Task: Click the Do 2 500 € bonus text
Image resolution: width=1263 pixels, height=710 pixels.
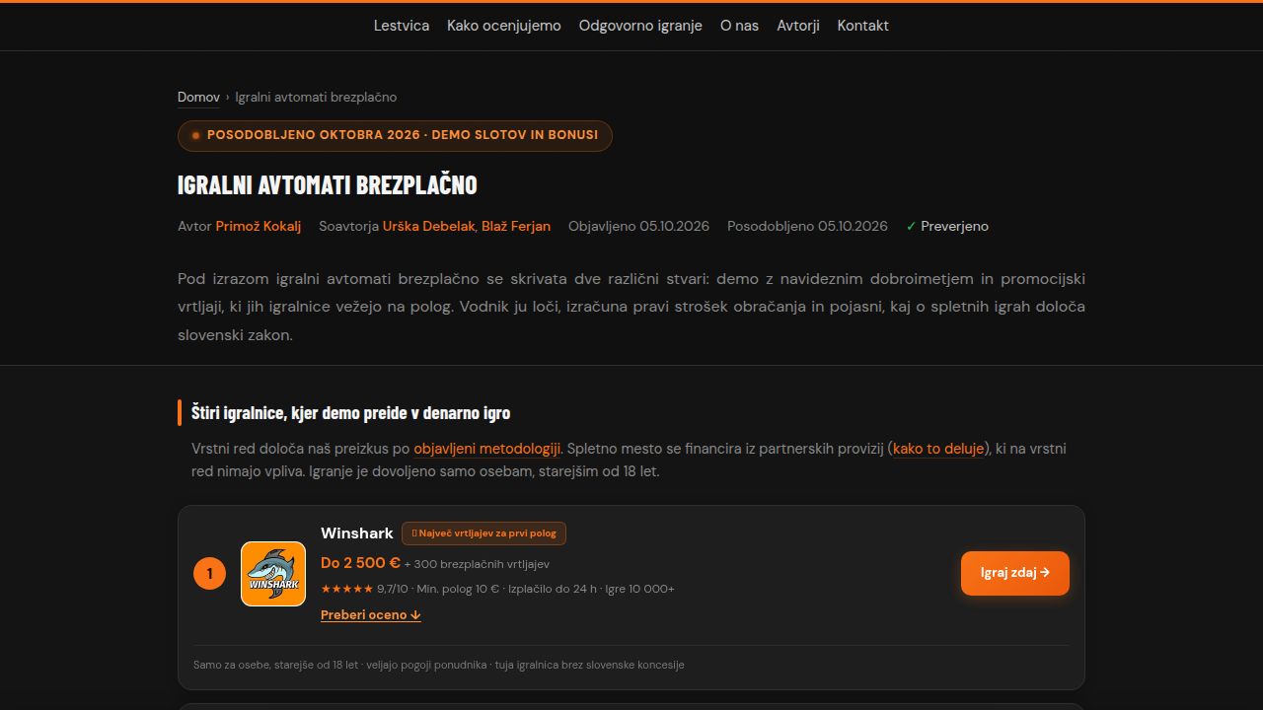Action: [360, 563]
